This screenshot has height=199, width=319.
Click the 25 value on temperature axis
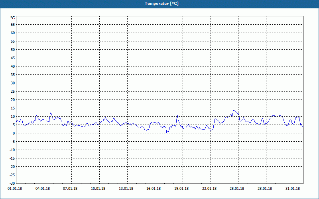click(x=13, y=92)
